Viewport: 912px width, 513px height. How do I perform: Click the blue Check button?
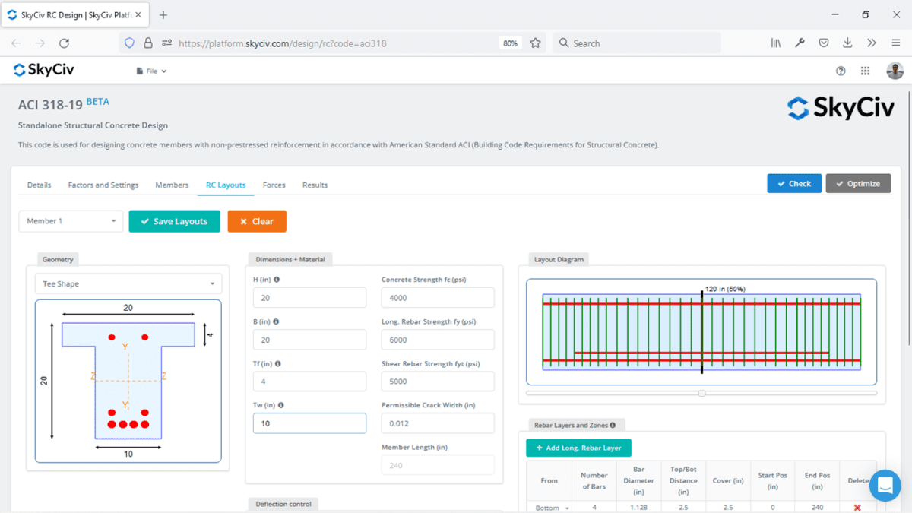793,183
